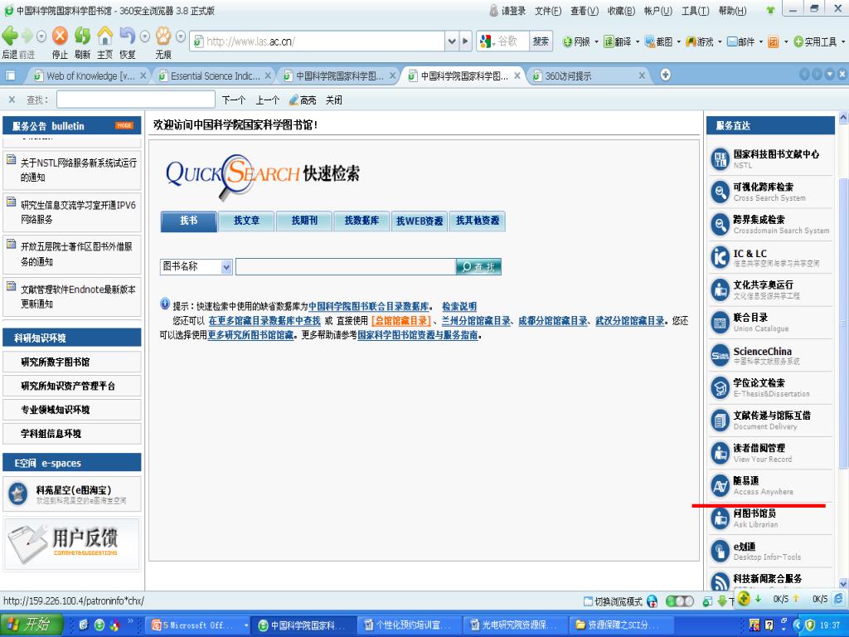Expand the 翻译 translate dropdown
The height and width of the screenshot is (637, 849).
click(x=638, y=41)
